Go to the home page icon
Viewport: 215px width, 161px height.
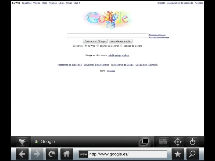point(67,154)
